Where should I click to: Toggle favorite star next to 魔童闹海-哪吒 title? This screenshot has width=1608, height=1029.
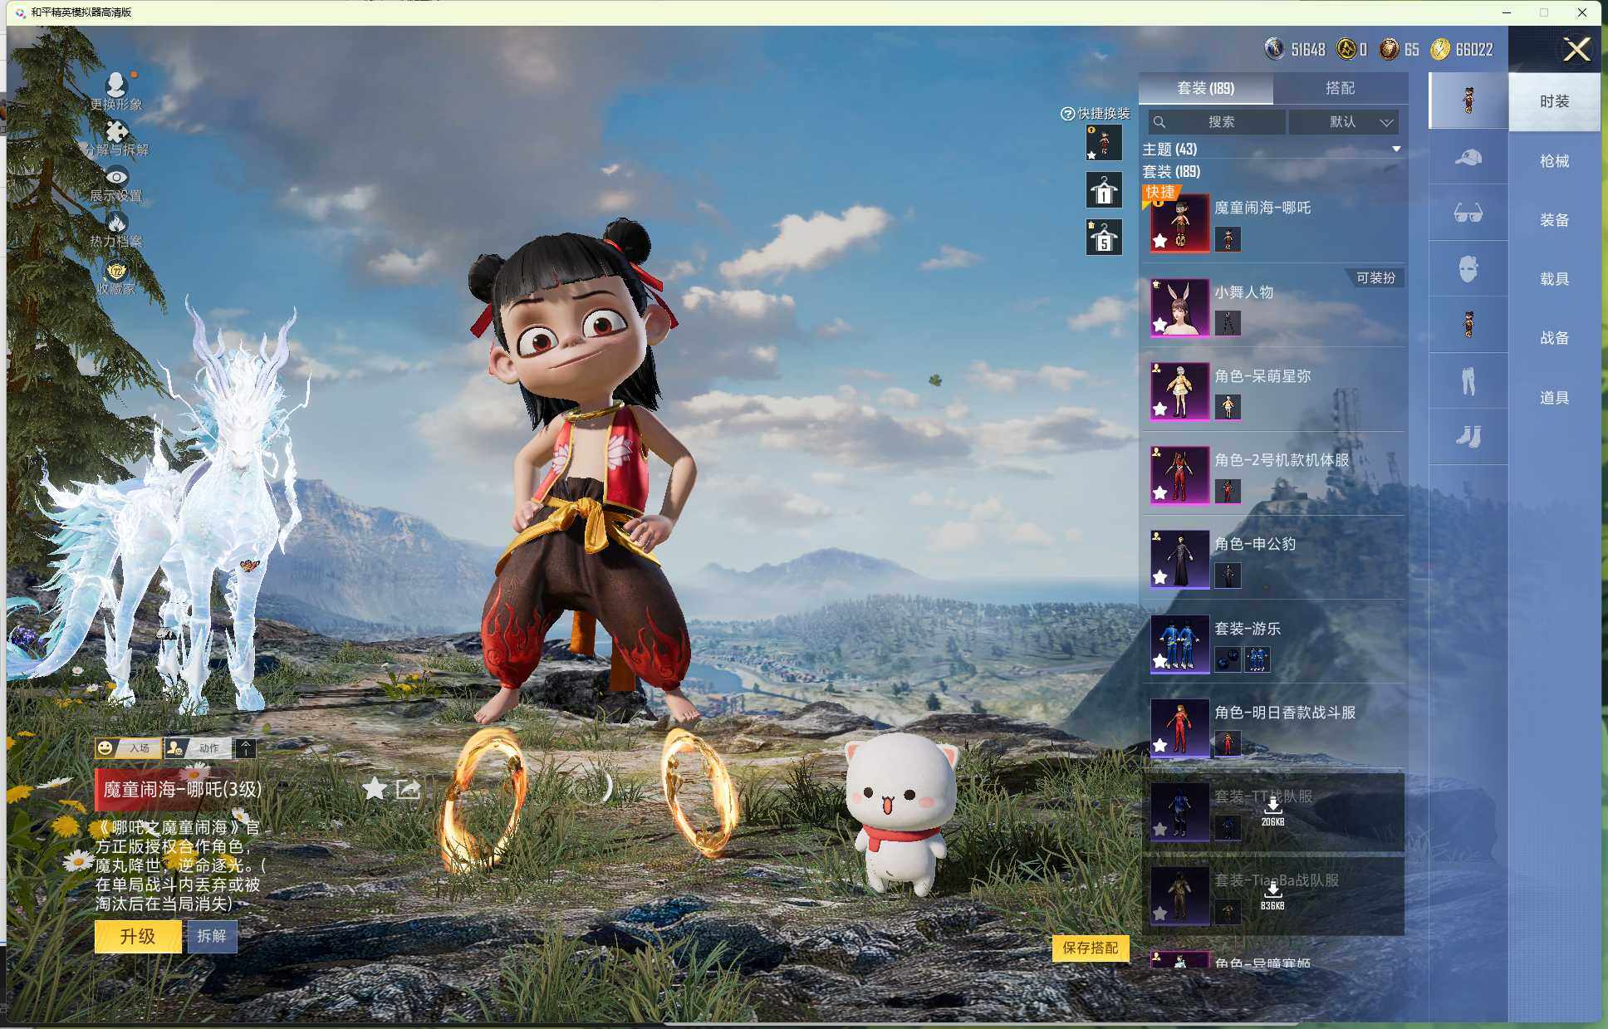pyautogui.click(x=375, y=789)
